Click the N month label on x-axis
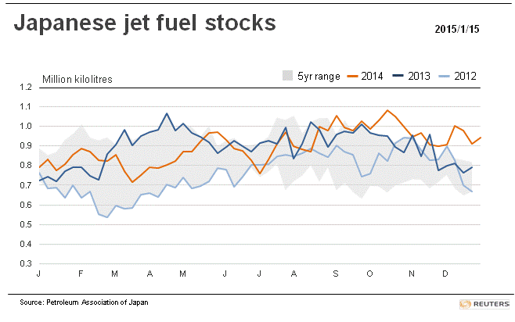 (413, 274)
